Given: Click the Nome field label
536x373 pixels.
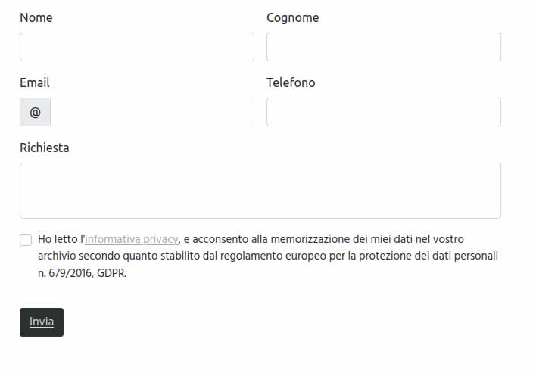Looking at the screenshot, I should click(x=36, y=17).
